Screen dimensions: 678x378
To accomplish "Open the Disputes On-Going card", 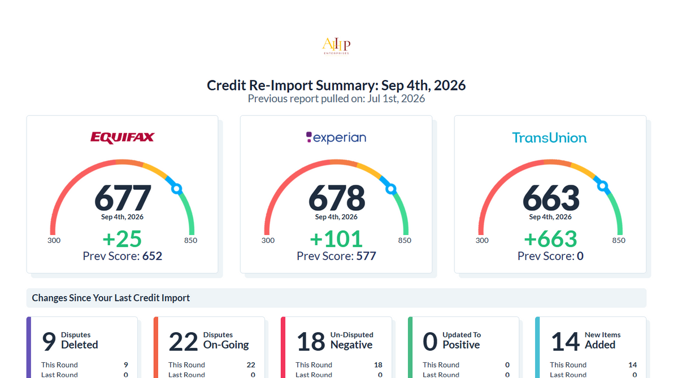I will pos(209,347).
